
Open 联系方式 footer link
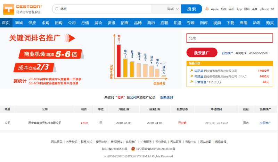point(87,142)
